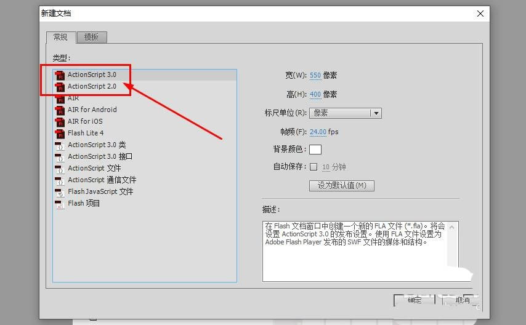This screenshot has width=526, height=325.
Task: Click the AIR for Android icon
Action: coord(60,110)
